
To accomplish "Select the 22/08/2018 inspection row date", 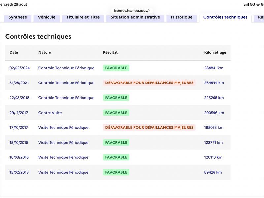I will 19,98.
